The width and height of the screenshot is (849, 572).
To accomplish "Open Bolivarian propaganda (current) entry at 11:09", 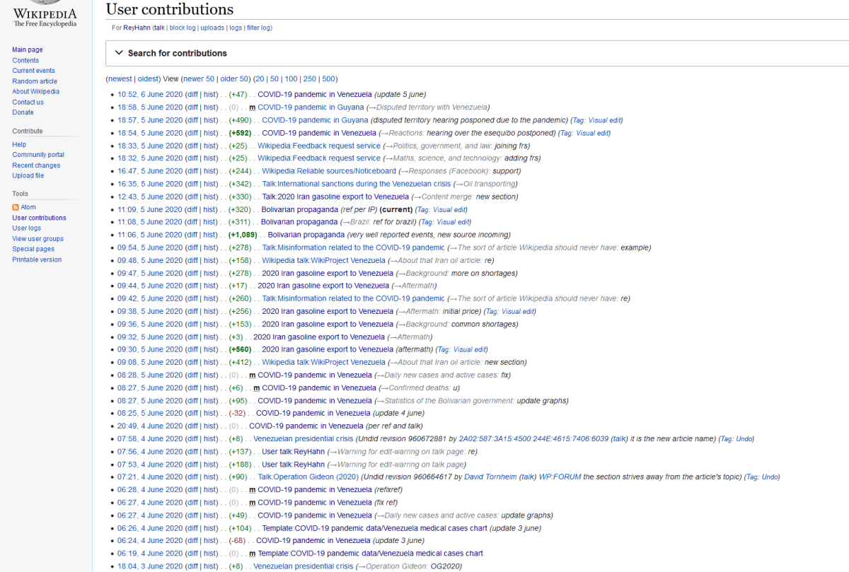I will 300,209.
